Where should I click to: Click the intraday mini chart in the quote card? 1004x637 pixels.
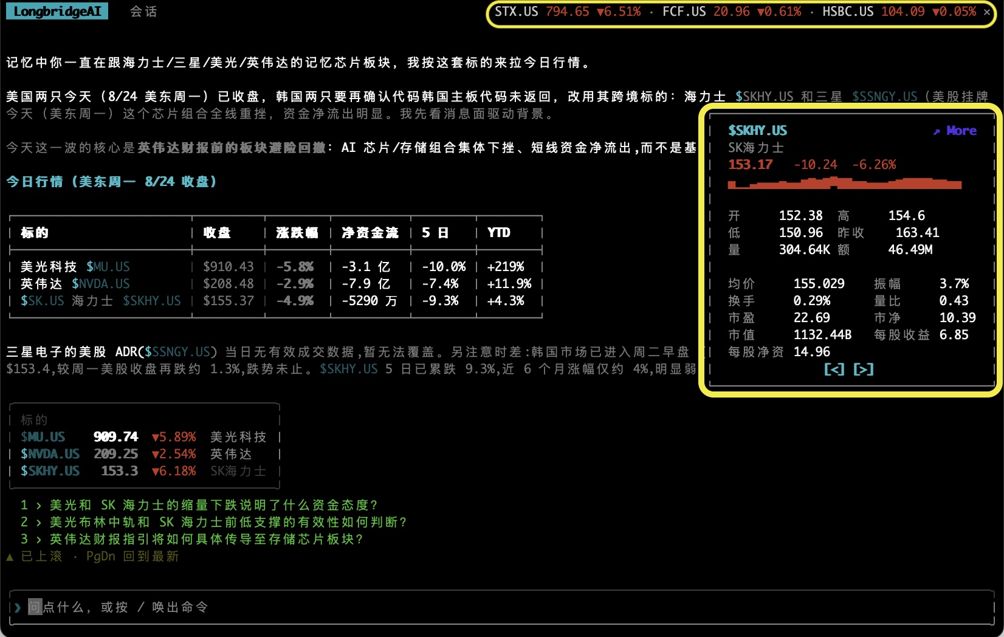click(845, 182)
